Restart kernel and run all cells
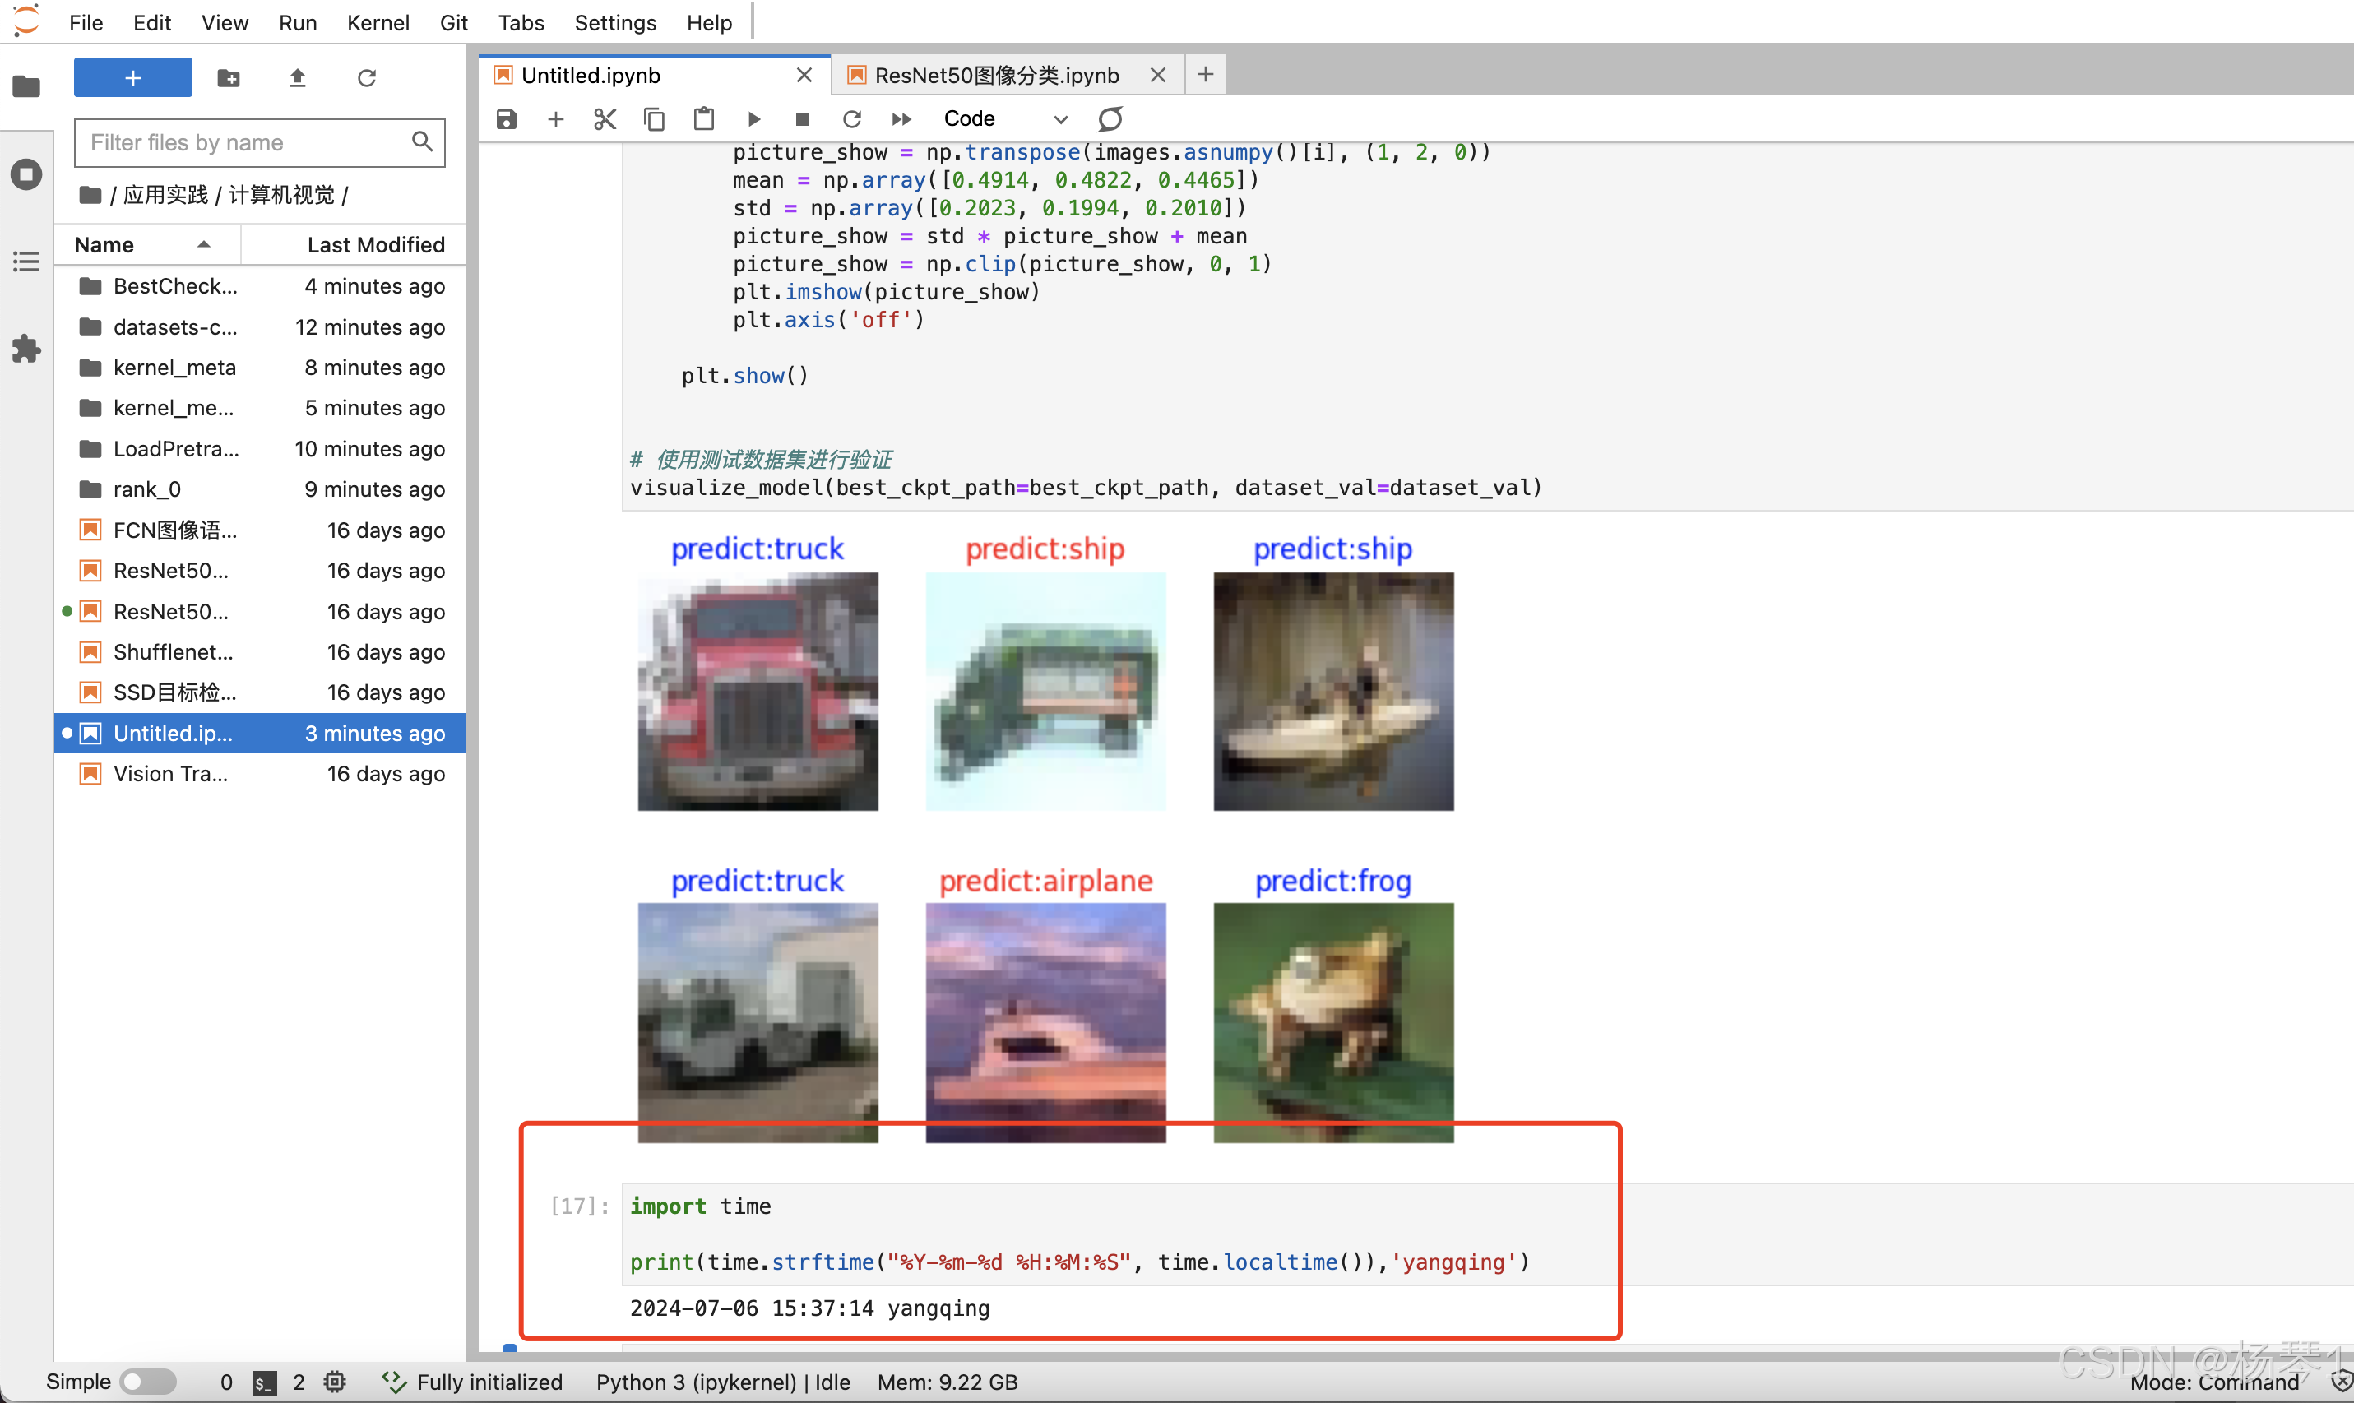This screenshot has height=1403, width=2354. click(901, 119)
